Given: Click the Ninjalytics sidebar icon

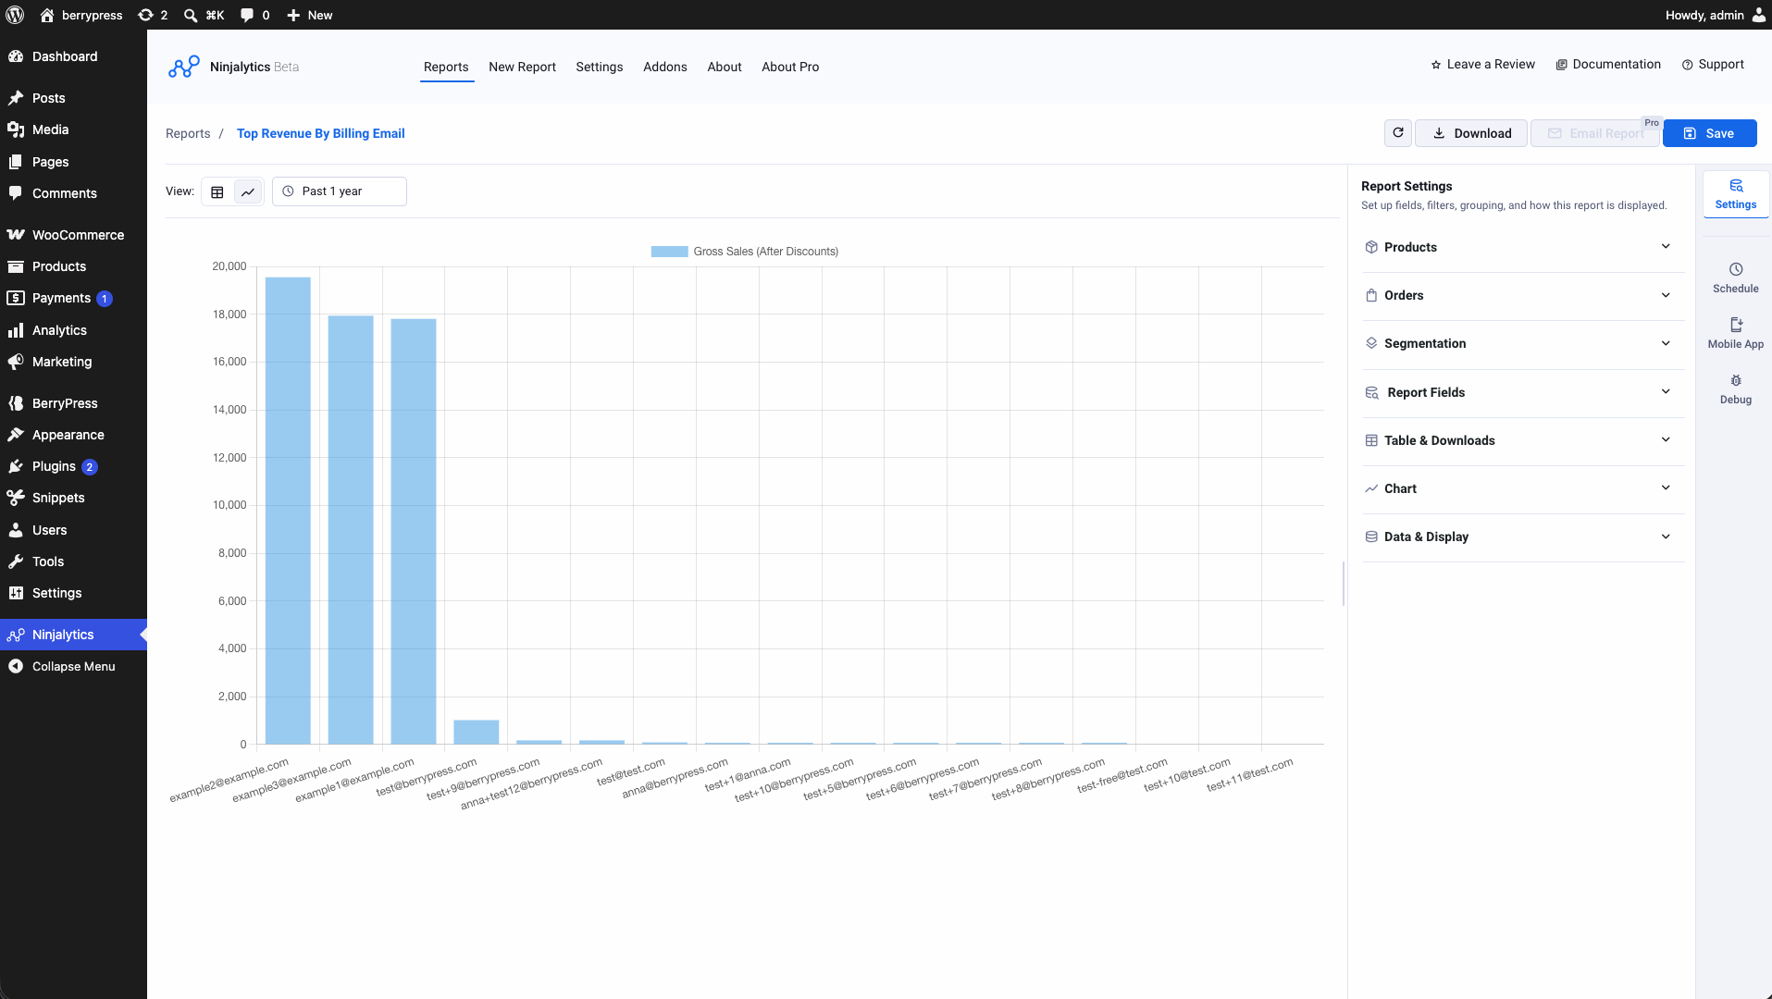Looking at the screenshot, I should [x=16, y=635].
